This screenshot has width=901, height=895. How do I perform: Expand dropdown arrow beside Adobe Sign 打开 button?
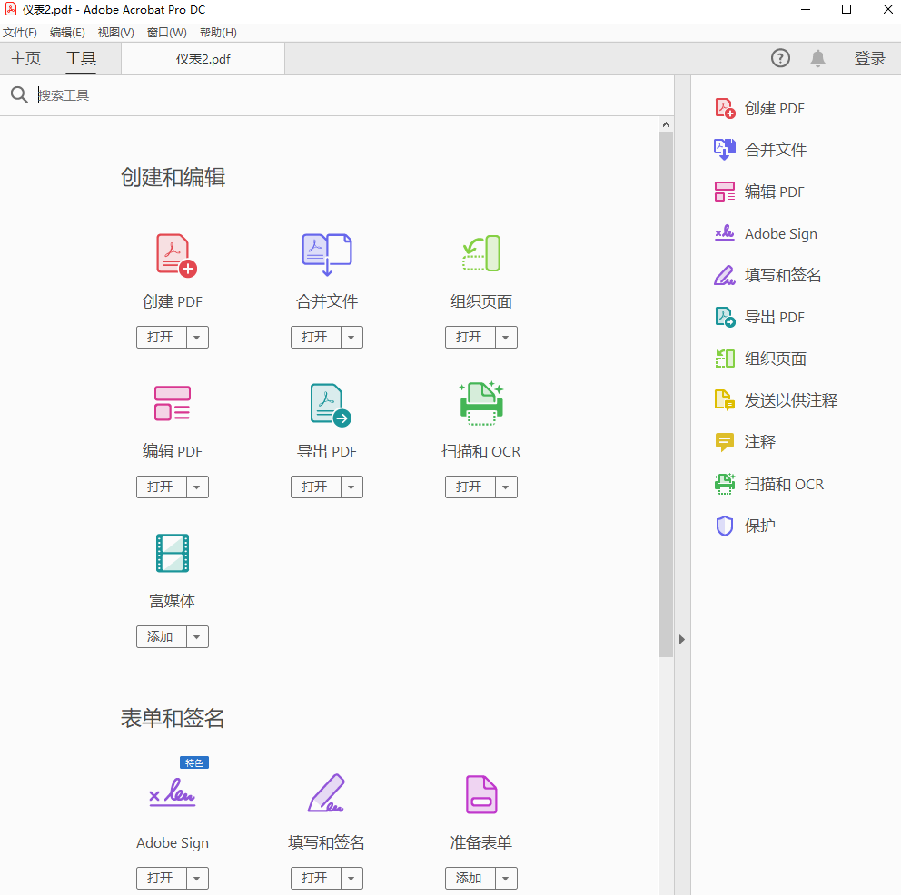(197, 878)
